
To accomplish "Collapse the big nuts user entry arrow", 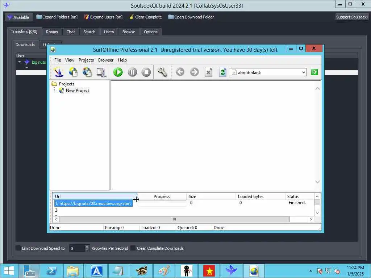I will point(20,62).
